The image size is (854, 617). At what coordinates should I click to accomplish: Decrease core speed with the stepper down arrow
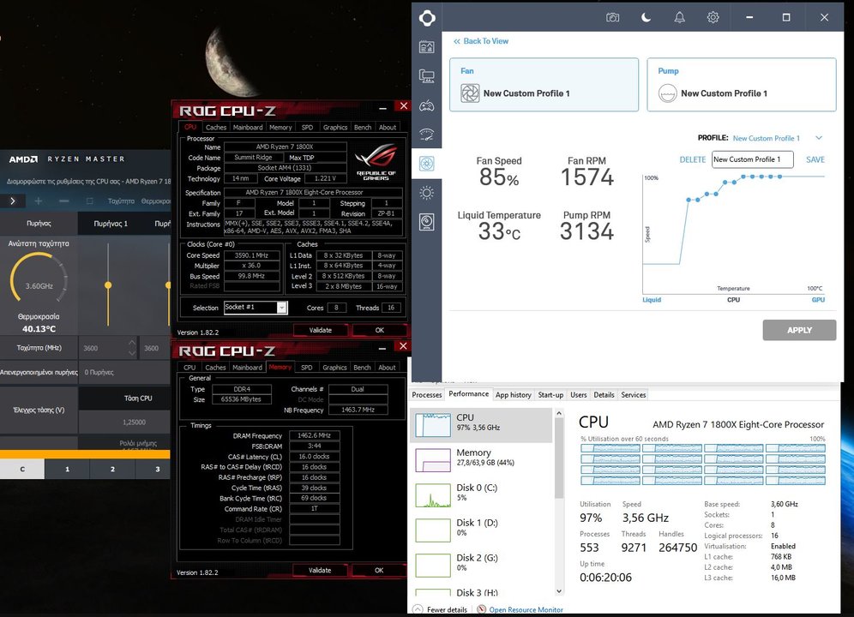point(132,353)
